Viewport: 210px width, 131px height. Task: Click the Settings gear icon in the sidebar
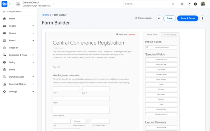click(4, 91)
